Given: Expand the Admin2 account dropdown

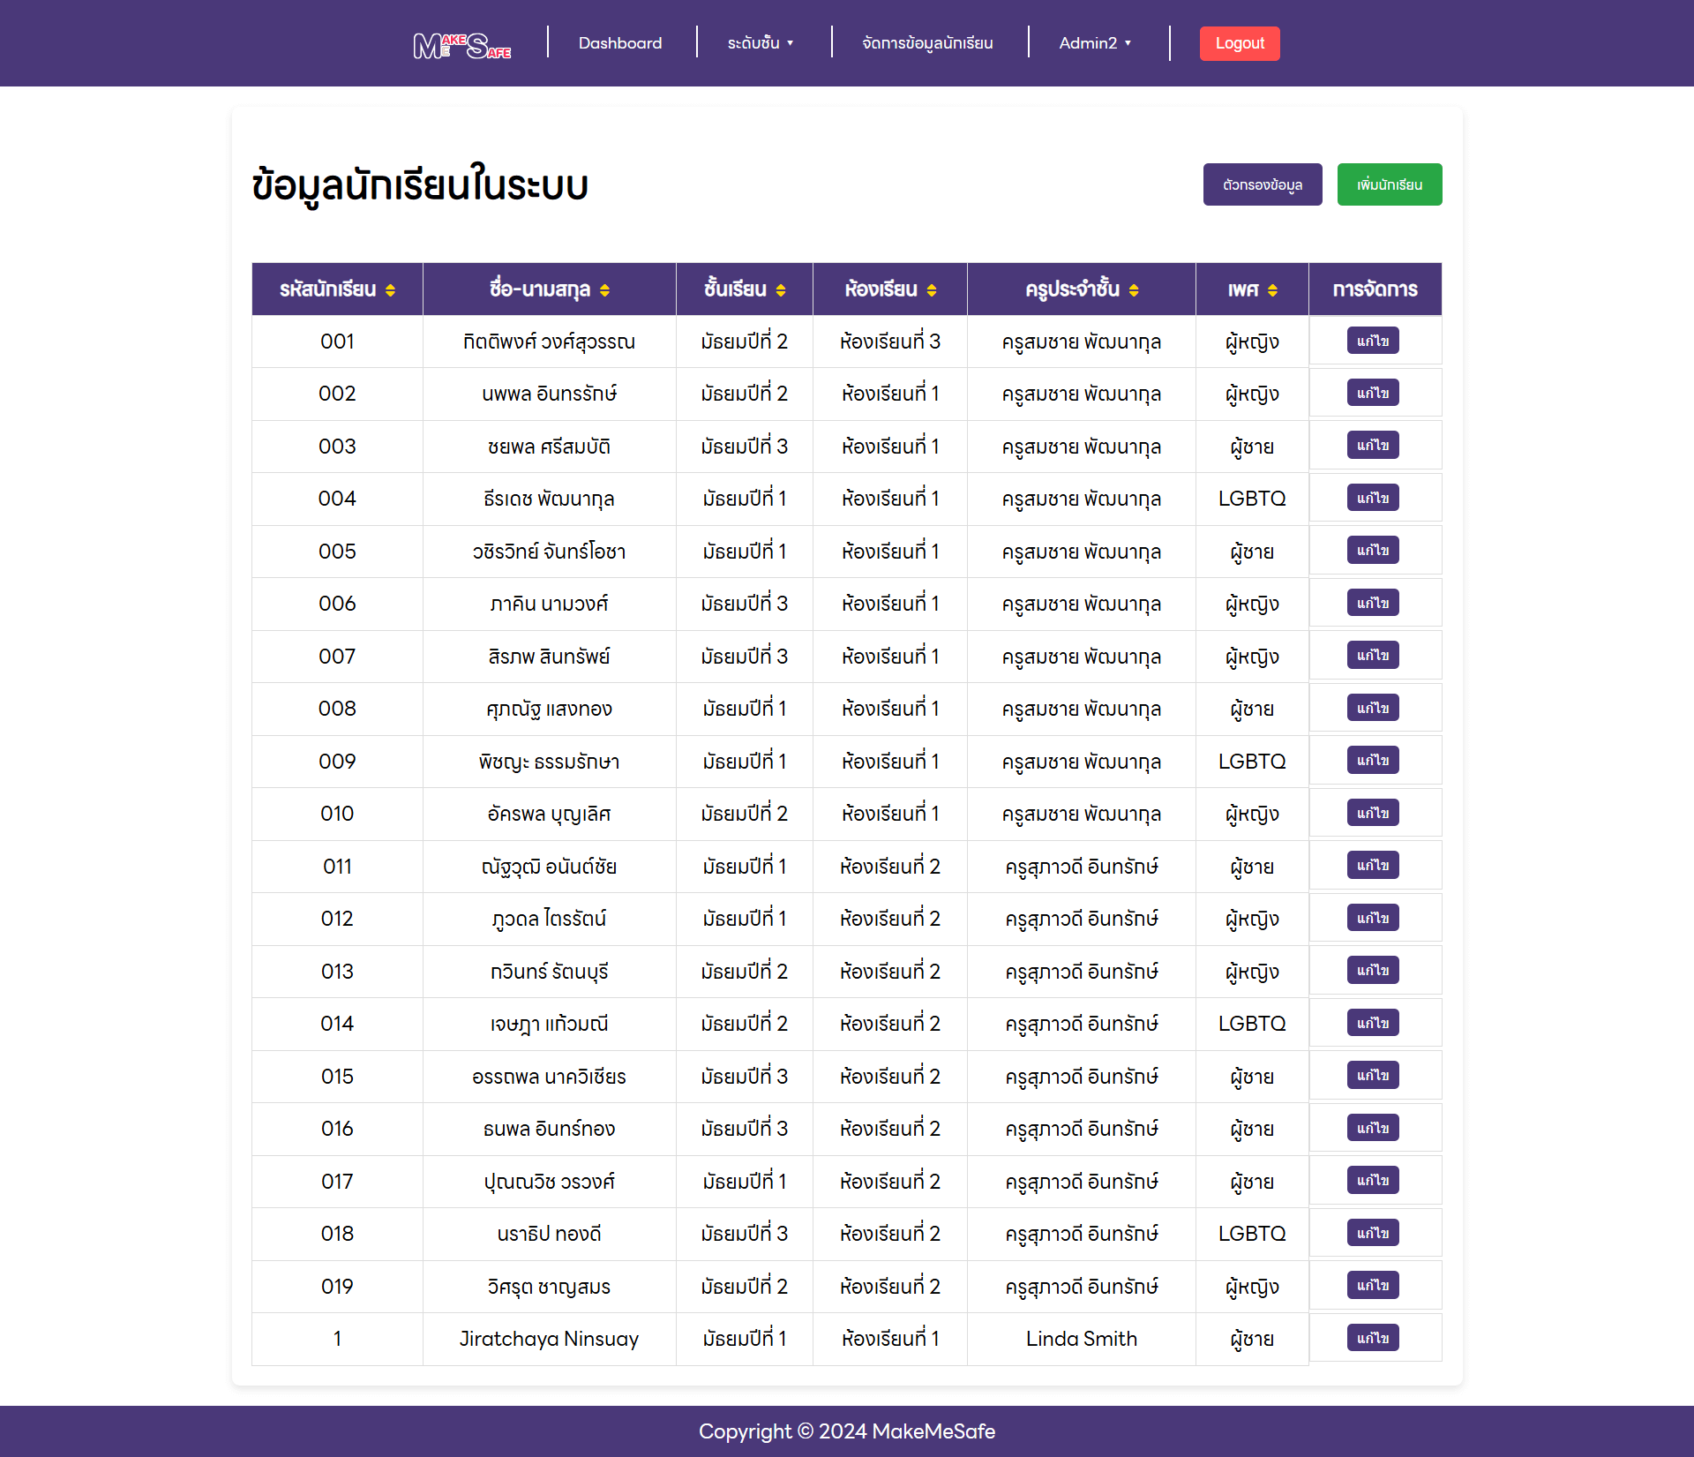Looking at the screenshot, I should 1095,43.
